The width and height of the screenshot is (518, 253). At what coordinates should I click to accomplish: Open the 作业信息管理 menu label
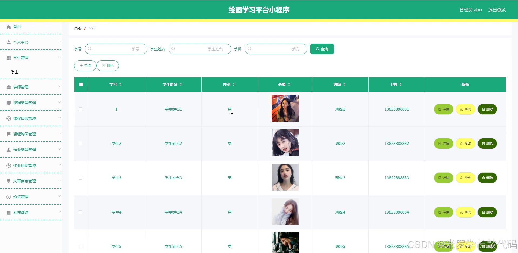point(25,165)
